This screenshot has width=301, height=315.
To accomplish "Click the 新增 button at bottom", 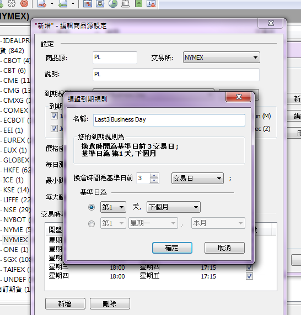I will click(65, 303).
